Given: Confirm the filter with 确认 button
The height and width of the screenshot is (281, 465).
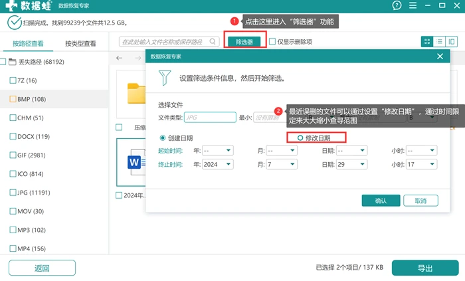Looking at the screenshot, I should [381, 201].
